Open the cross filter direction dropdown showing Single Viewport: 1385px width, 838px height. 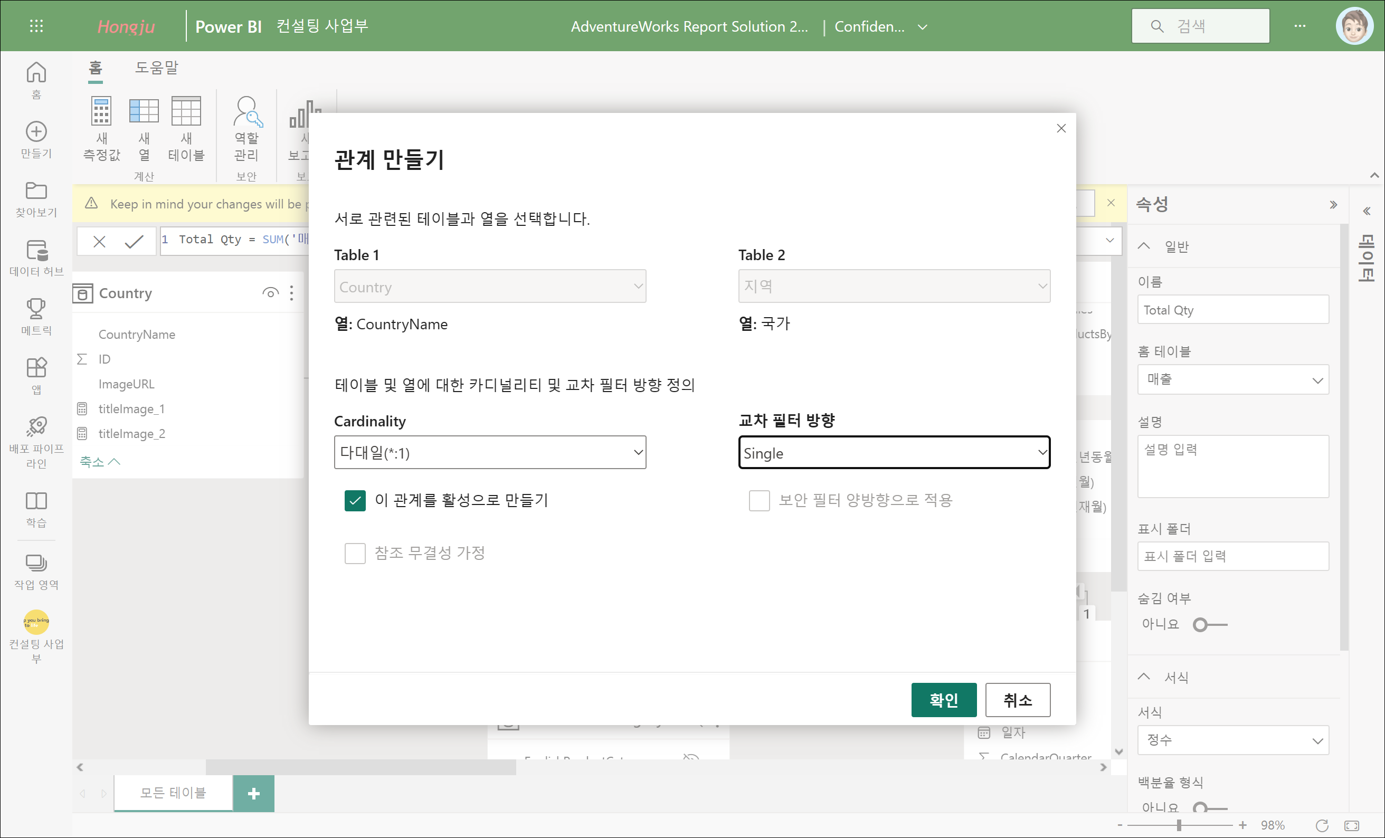[894, 452]
